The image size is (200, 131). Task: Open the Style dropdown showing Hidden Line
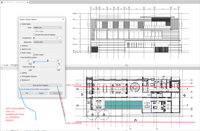(x=48, y=28)
